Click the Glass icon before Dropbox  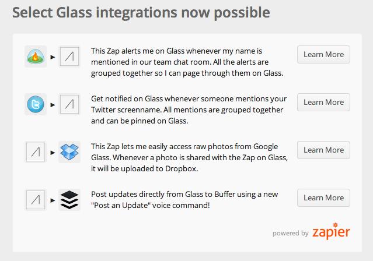pos(36,152)
